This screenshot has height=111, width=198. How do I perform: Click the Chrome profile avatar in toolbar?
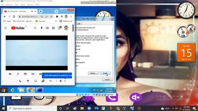click(66, 16)
